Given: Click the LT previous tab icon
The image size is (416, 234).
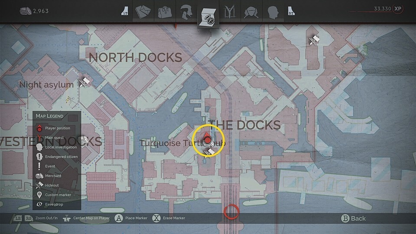Looking at the screenshot, I should pos(125,11).
